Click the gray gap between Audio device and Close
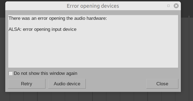The image size is (193, 101). 116,84
